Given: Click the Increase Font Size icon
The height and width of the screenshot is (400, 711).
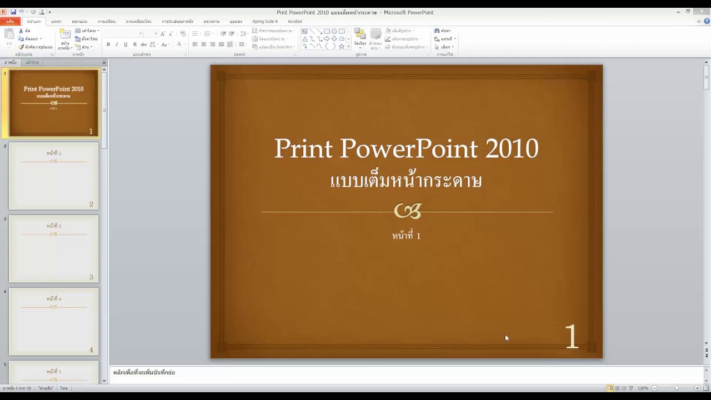Looking at the screenshot, I should tap(163, 34).
